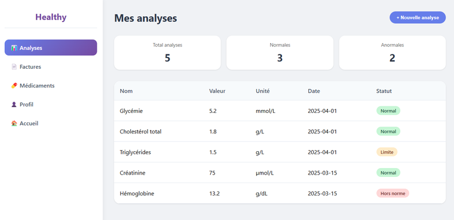Image resolution: width=454 pixels, height=220 pixels.
Task: Select the Créatinine row
Action: point(280,173)
